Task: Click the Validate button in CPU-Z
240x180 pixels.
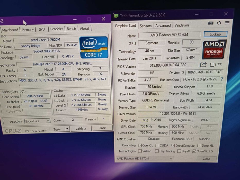Action: coord(81,128)
